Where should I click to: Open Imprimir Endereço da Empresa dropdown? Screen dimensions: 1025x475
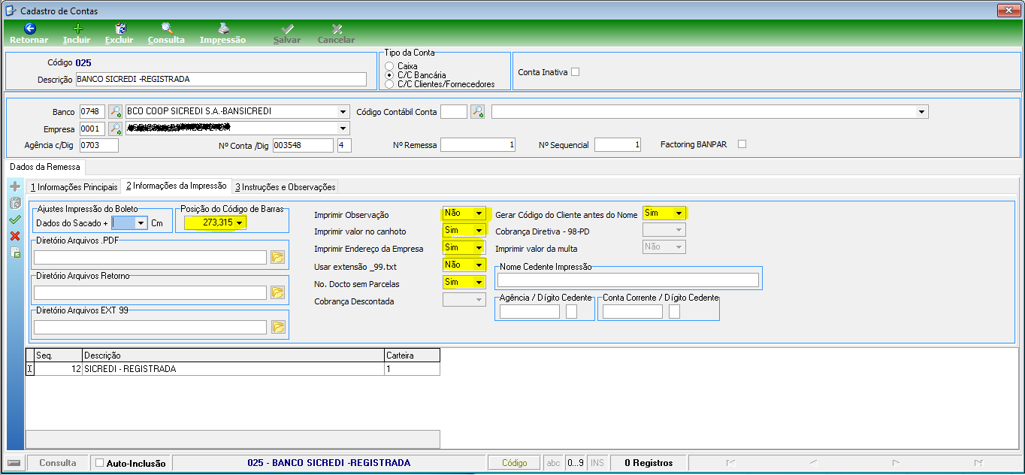pyautogui.click(x=479, y=248)
